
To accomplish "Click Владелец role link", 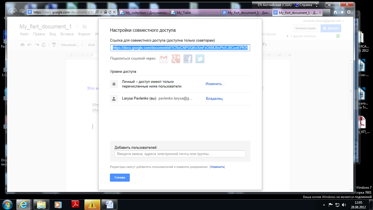I will 214,99.
